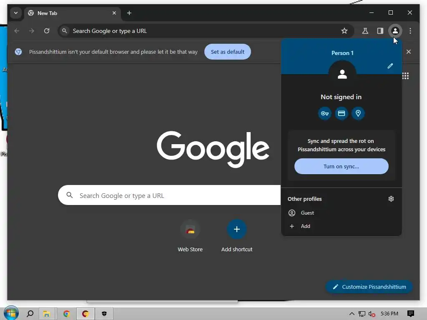Open addresses via the location pin icon
The width and height of the screenshot is (427, 320).
point(358,113)
